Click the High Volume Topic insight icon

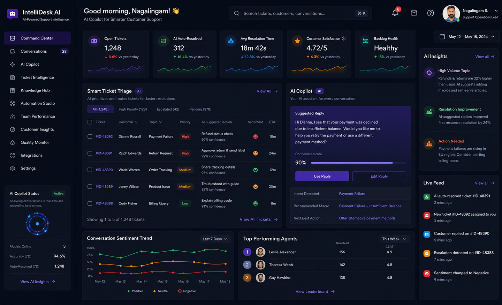[429, 73]
